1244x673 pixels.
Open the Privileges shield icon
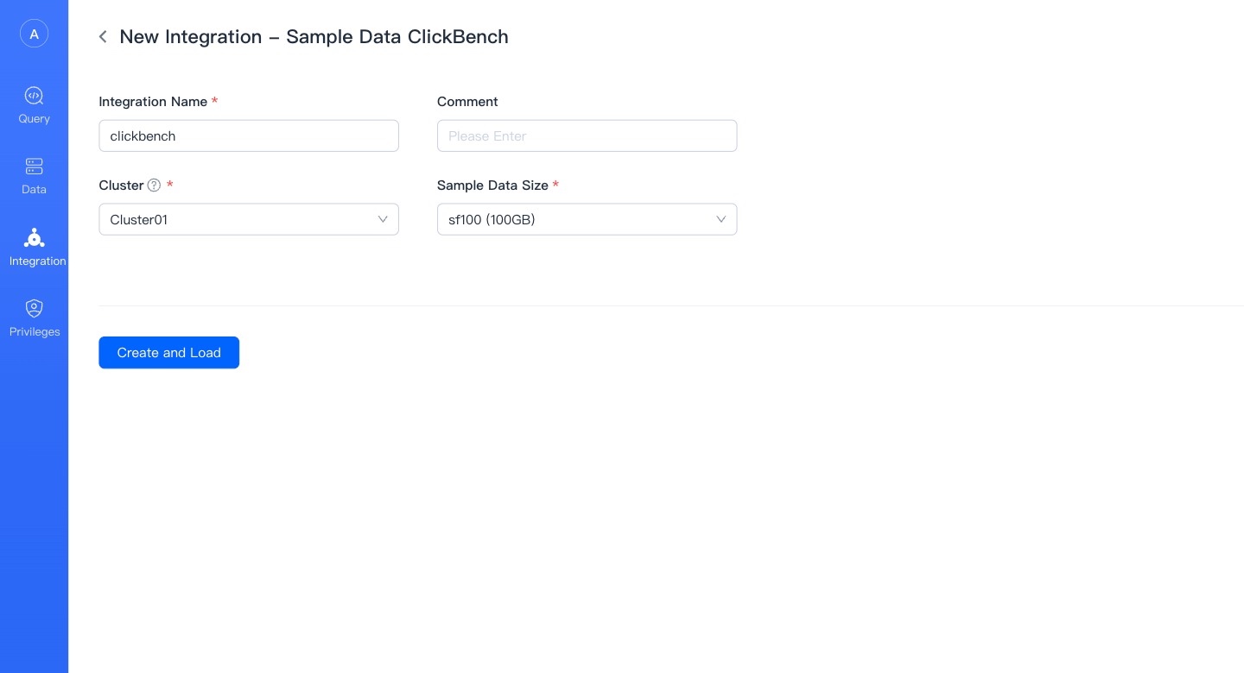click(34, 309)
